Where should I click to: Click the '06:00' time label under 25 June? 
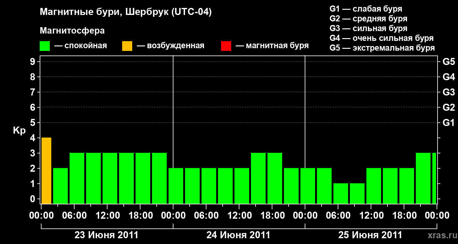point(338,215)
